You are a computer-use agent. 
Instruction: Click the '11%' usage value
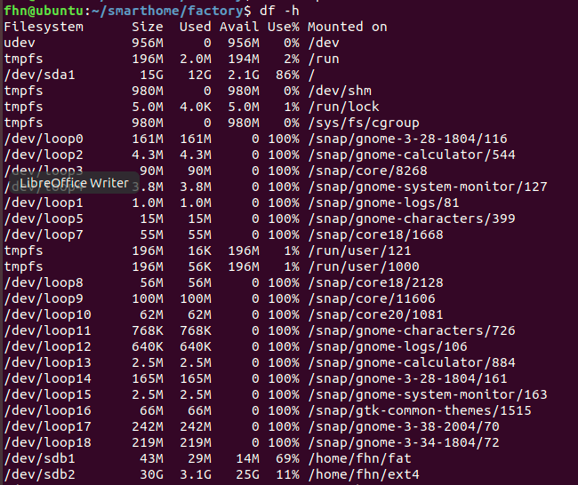(287, 475)
